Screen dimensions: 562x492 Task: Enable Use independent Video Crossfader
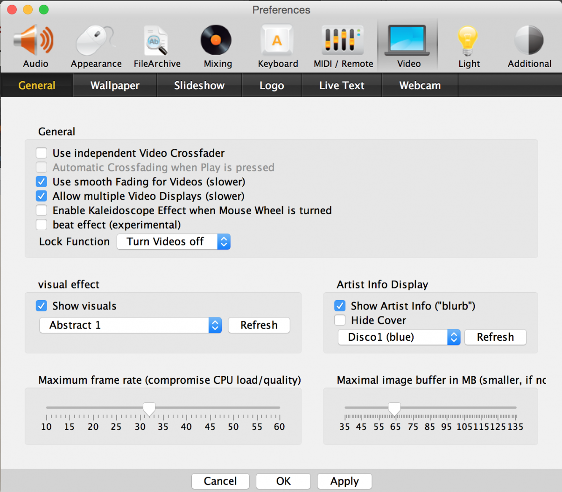pyautogui.click(x=42, y=153)
